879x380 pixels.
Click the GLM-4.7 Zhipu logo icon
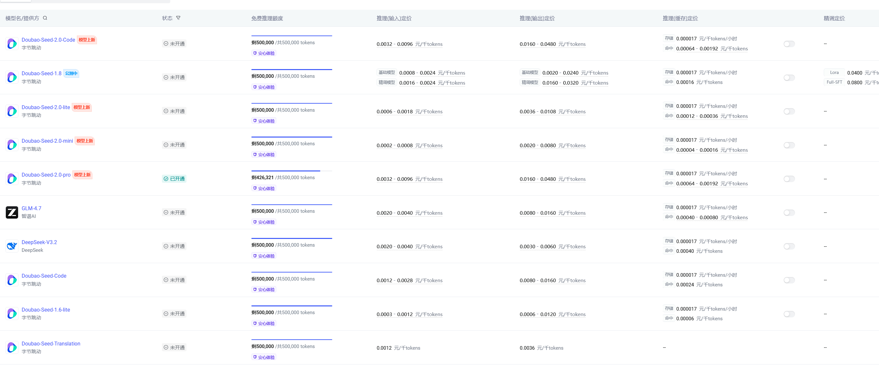pyautogui.click(x=12, y=212)
